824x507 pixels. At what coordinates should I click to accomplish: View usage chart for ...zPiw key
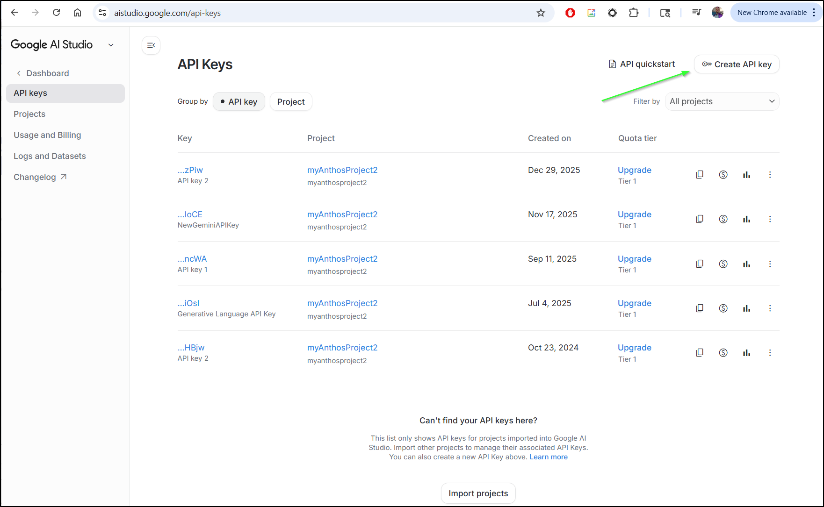(746, 175)
